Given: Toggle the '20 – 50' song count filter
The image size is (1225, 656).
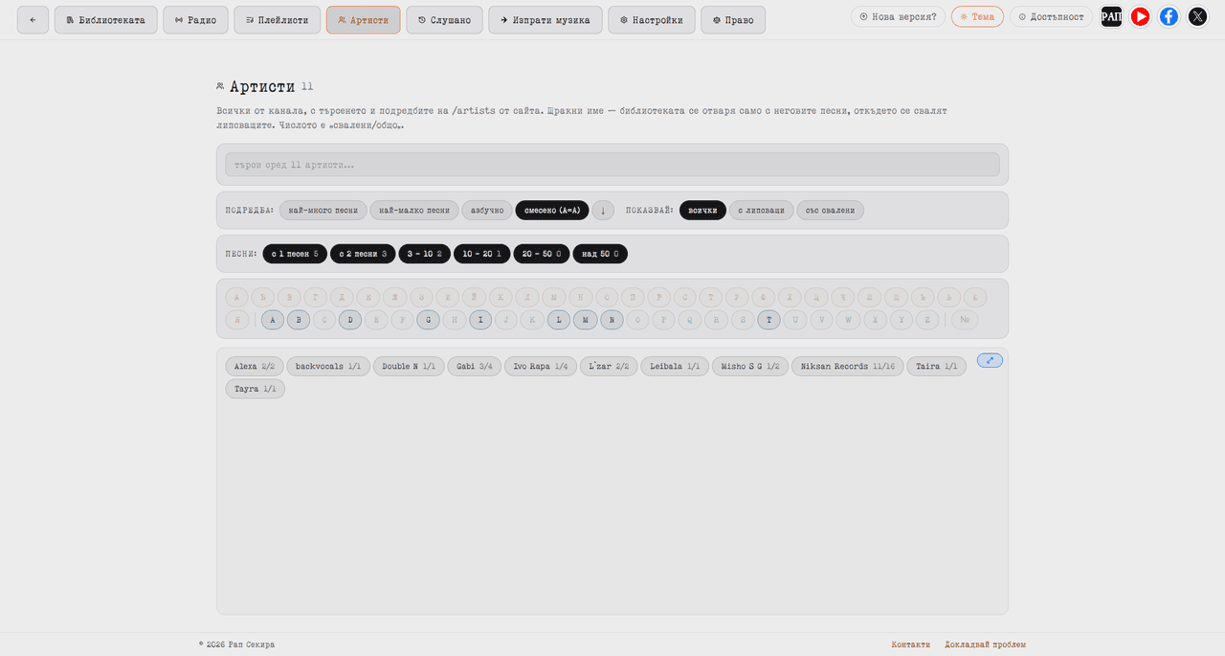Looking at the screenshot, I should click(542, 254).
